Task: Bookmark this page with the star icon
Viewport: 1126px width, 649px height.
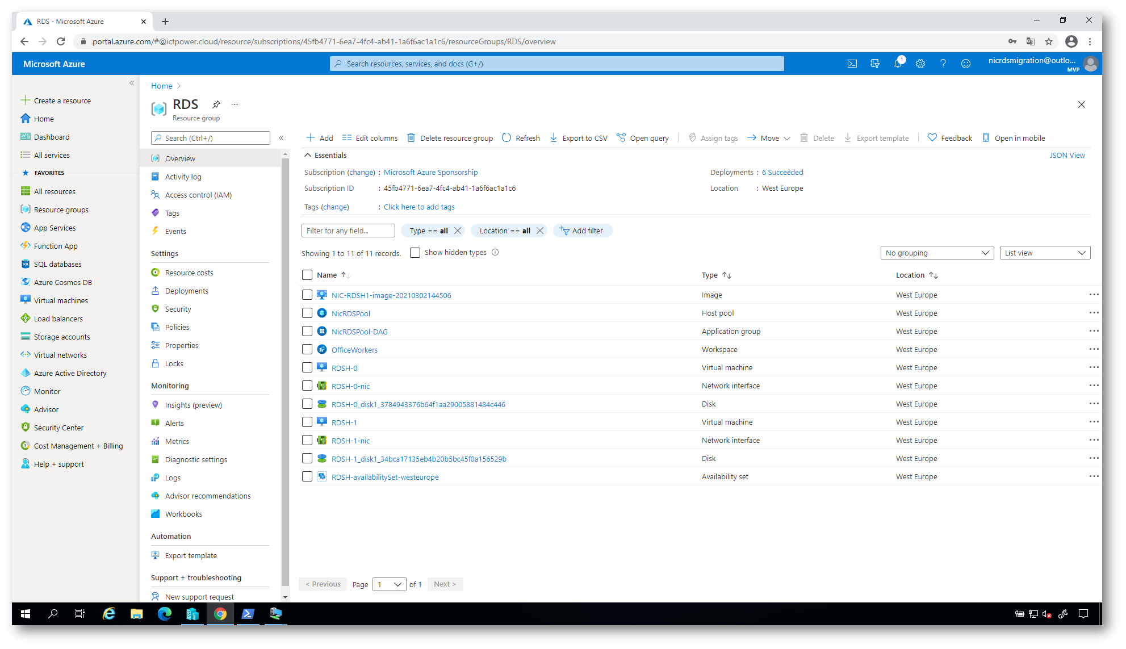Action: pos(1049,41)
